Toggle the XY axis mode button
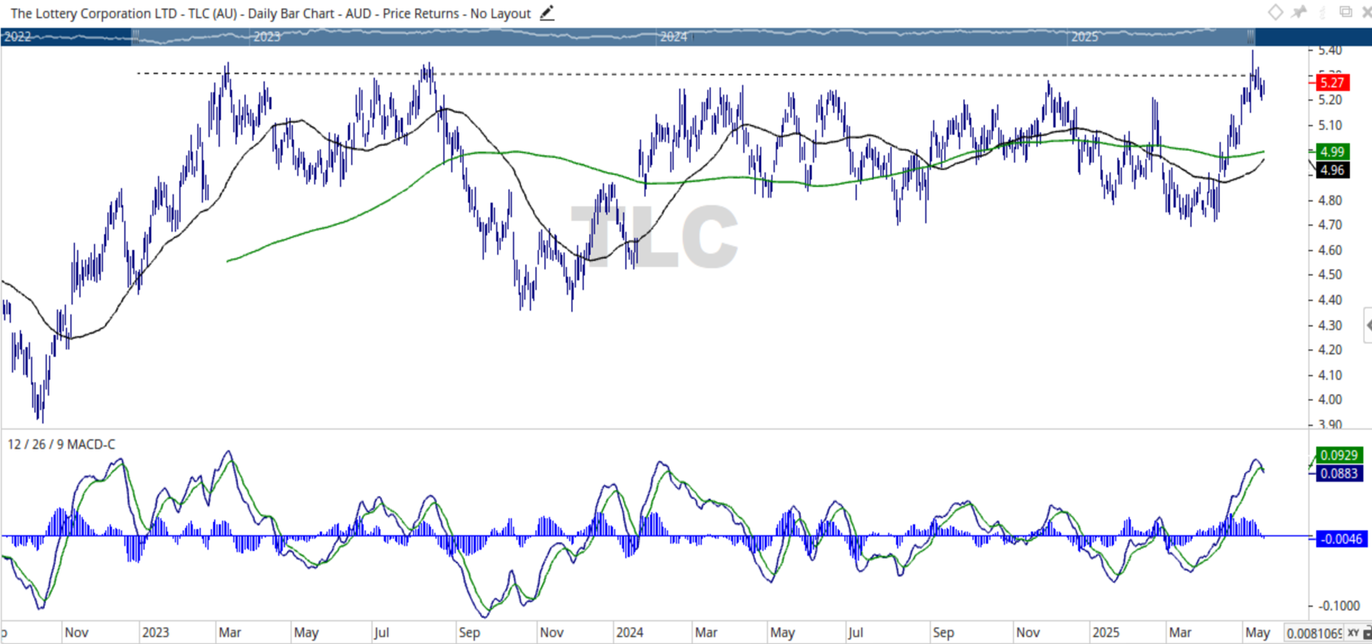The width and height of the screenshot is (1372, 644). coord(1353,633)
